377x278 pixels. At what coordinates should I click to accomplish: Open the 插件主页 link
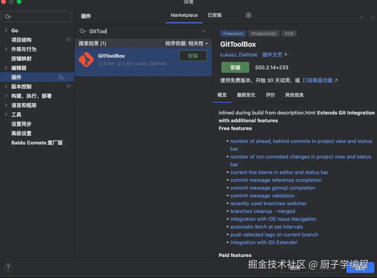tap(275, 55)
